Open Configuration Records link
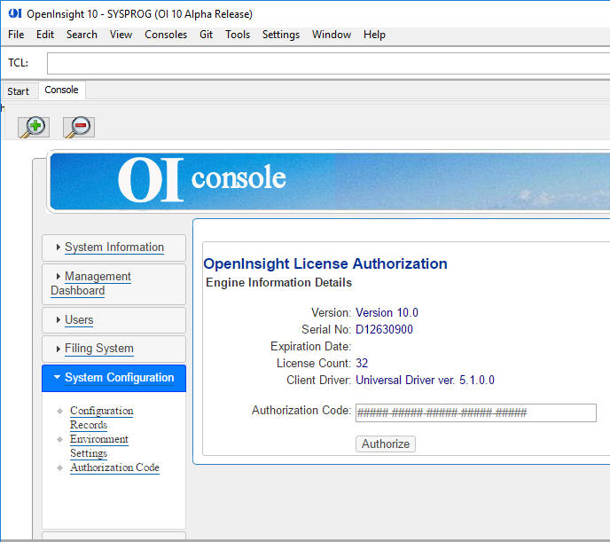Image resolution: width=610 pixels, height=542 pixels. pyautogui.click(x=102, y=418)
